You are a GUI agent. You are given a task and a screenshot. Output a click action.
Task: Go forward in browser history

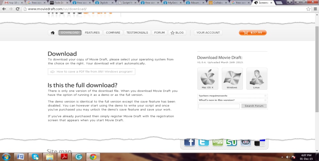click(11, 9)
